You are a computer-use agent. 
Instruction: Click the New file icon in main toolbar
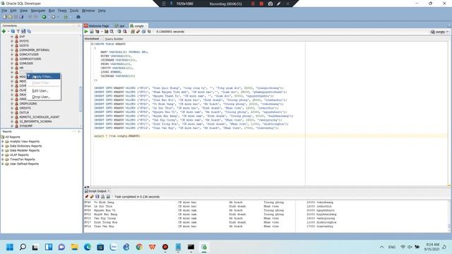(x=5, y=17)
